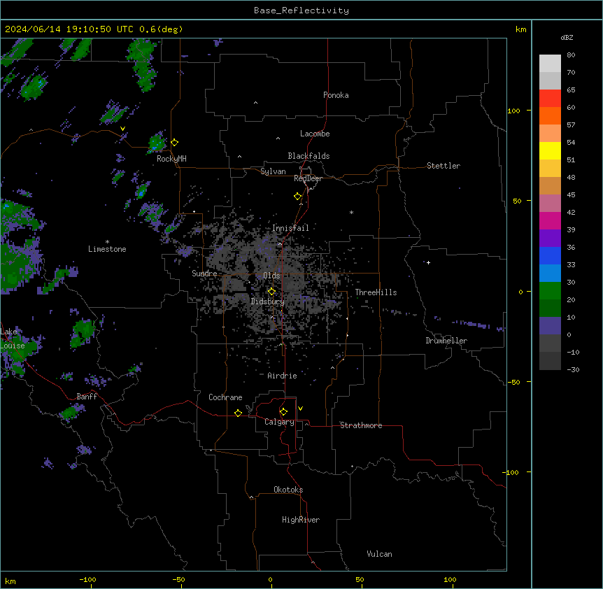Click the Innisfail city label
The width and height of the screenshot is (603, 589).
point(290,228)
